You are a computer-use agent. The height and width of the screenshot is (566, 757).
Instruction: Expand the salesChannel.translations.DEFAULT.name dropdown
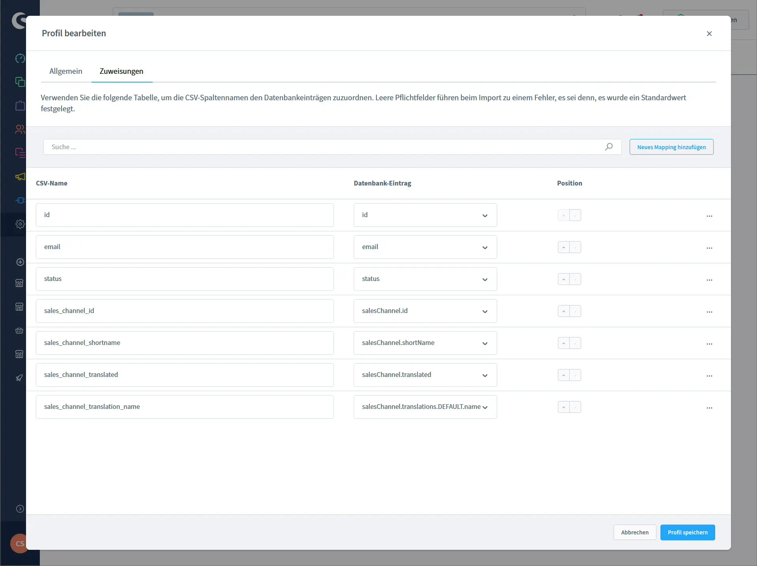485,407
